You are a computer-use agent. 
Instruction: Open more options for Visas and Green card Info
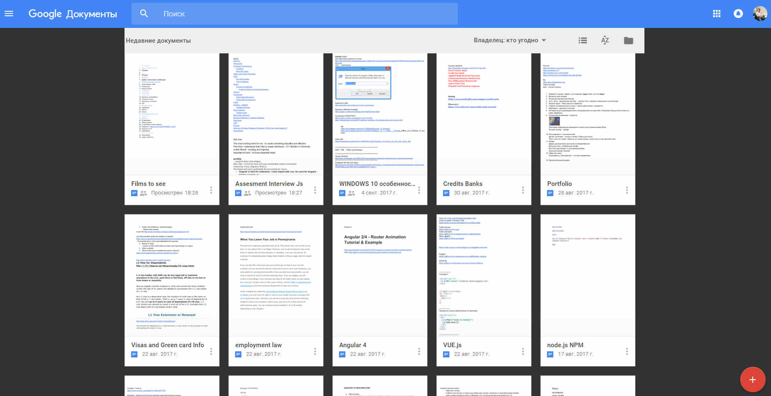coord(211,351)
